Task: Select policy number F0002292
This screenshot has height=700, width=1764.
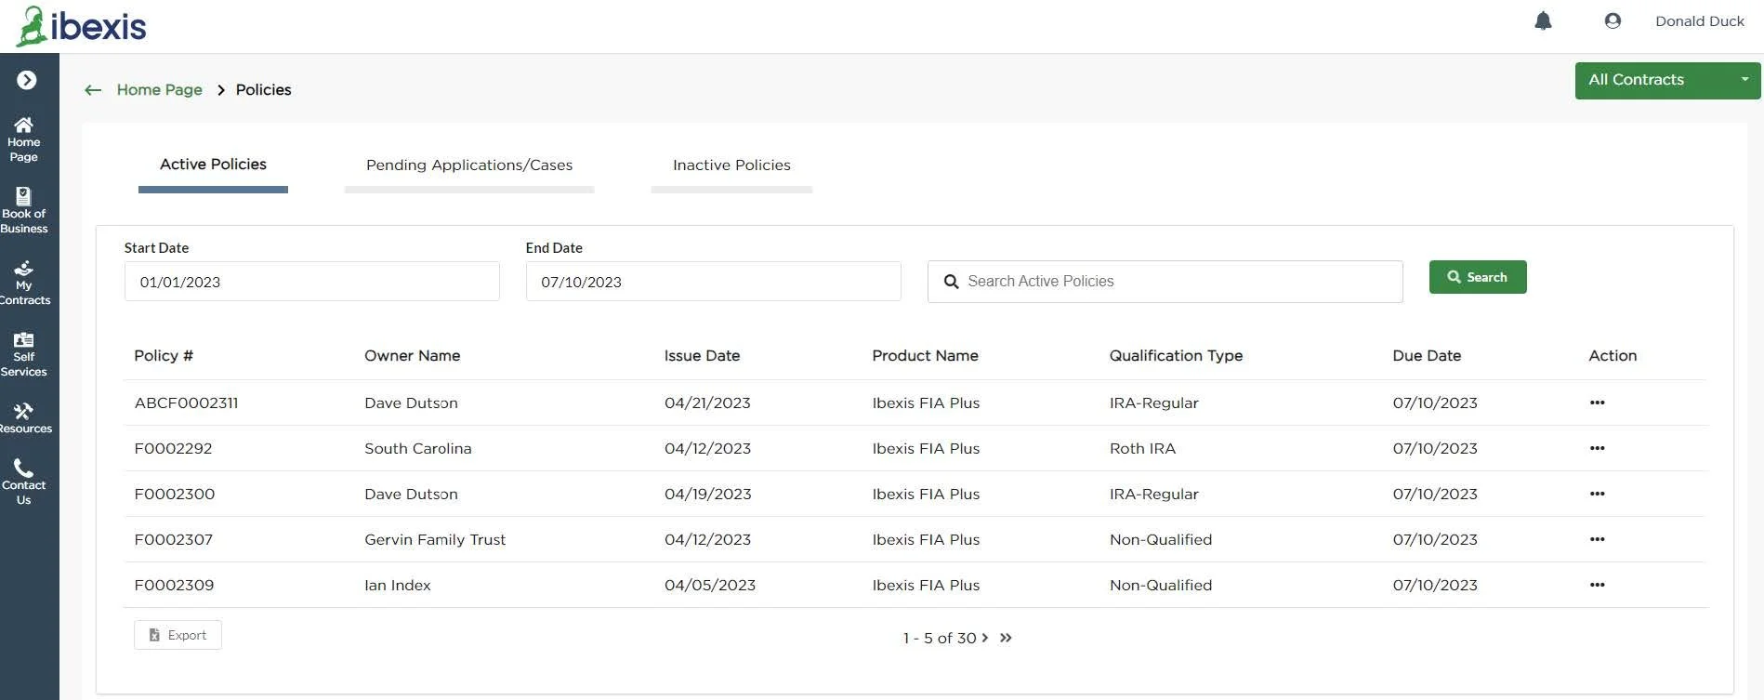Action: (173, 448)
